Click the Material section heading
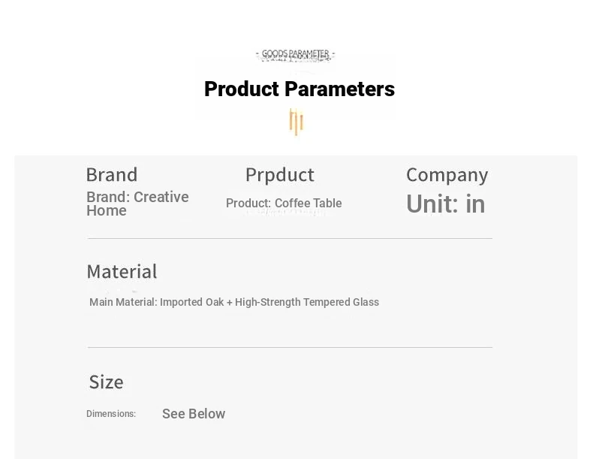Screen dimensions: 593x459 122,272
